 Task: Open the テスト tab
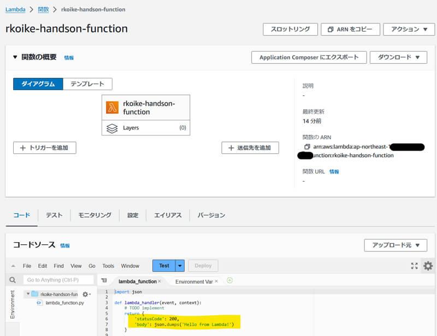(x=54, y=215)
